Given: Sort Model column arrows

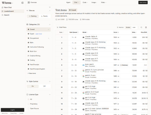Looking at the screenshot, I should click(87, 32).
